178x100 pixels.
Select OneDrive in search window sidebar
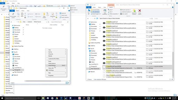[93, 46]
